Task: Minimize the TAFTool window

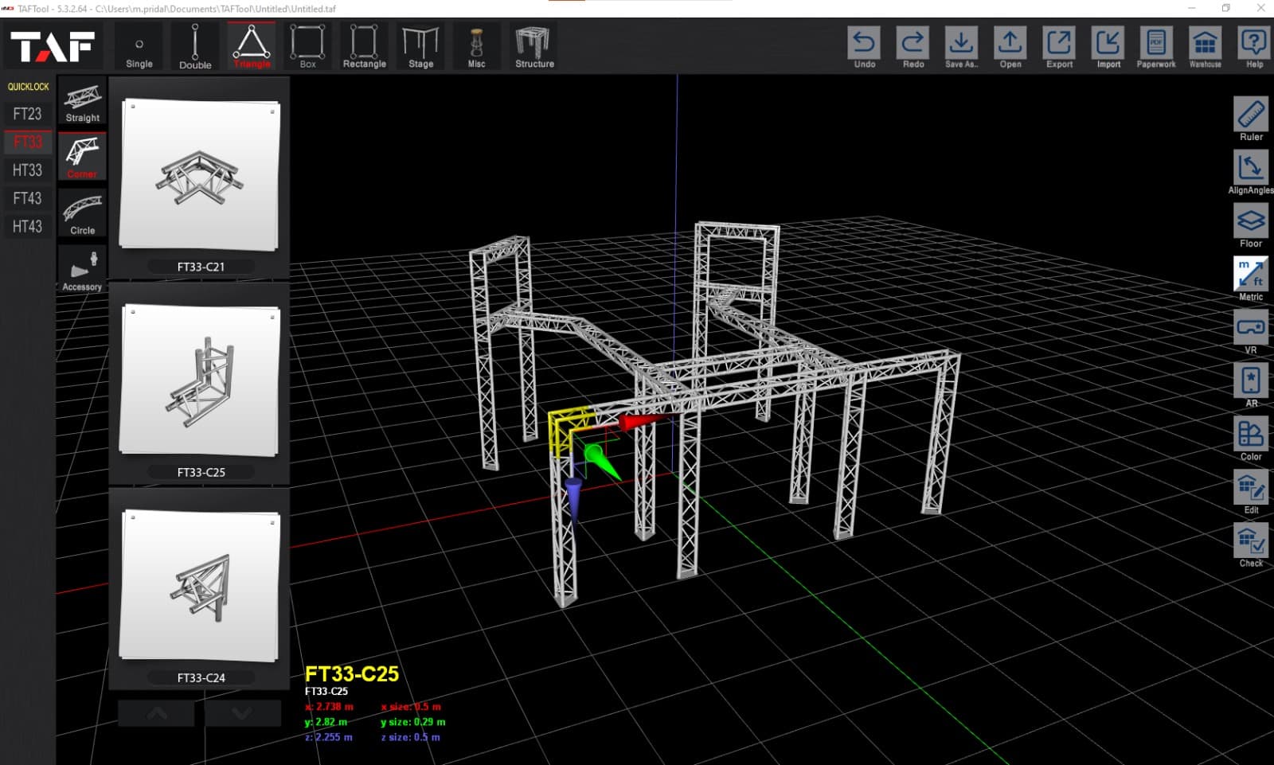Action: (1192, 8)
